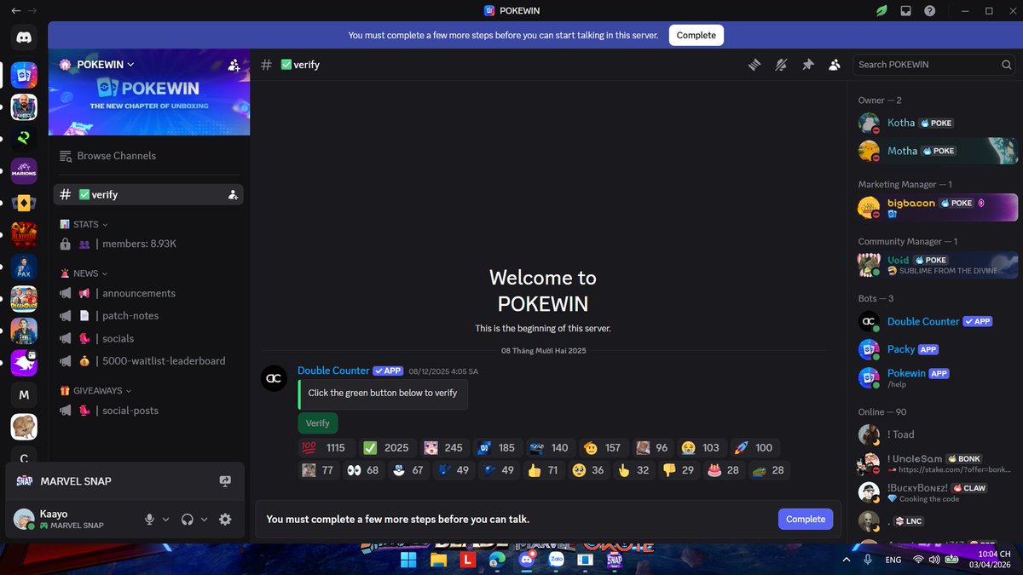Open headphone output options arrow
Image resolution: width=1023 pixels, height=575 pixels.
pyautogui.click(x=205, y=519)
